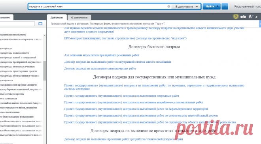Select the 'договоры аренды' contents item below субаренды
Screen dimensions: 261x144
pyautogui.click(x=12, y=94)
